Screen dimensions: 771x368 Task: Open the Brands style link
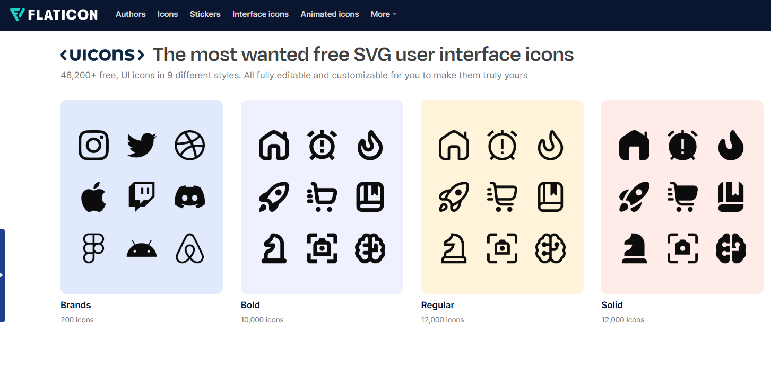click(76, 305)
